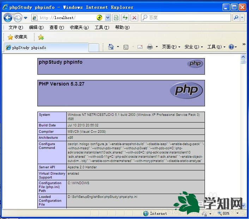The height and width of the screenshot is (219, 249).
Task: Open the 编辑(E) menu
Action: (36, 27)
